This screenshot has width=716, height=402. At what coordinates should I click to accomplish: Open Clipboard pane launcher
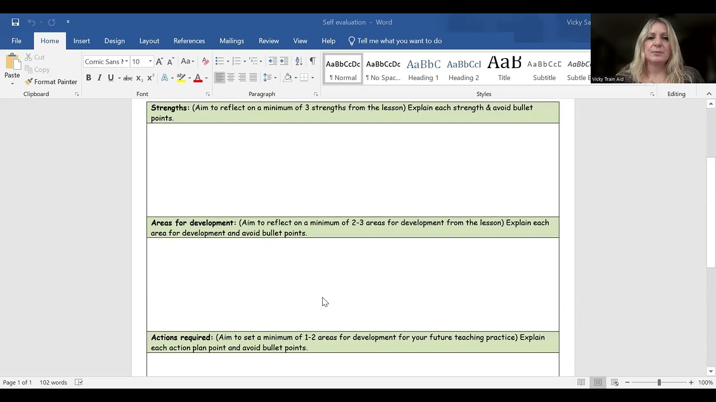tap(77, 94)
